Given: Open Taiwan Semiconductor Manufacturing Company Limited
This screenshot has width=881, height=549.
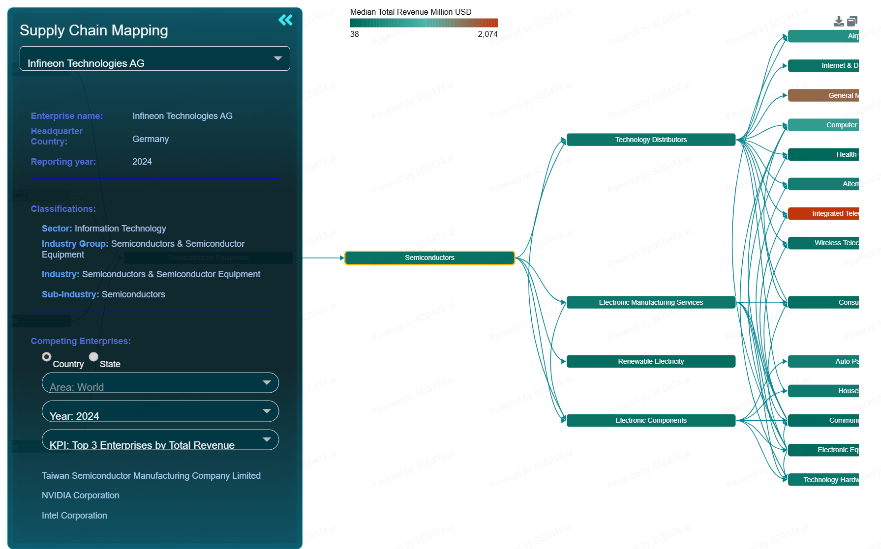Looking at the screenshot, I should tap(151, 476).
